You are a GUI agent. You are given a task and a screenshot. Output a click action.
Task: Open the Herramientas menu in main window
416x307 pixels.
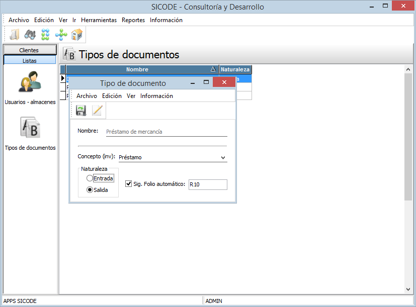point(99,20)
